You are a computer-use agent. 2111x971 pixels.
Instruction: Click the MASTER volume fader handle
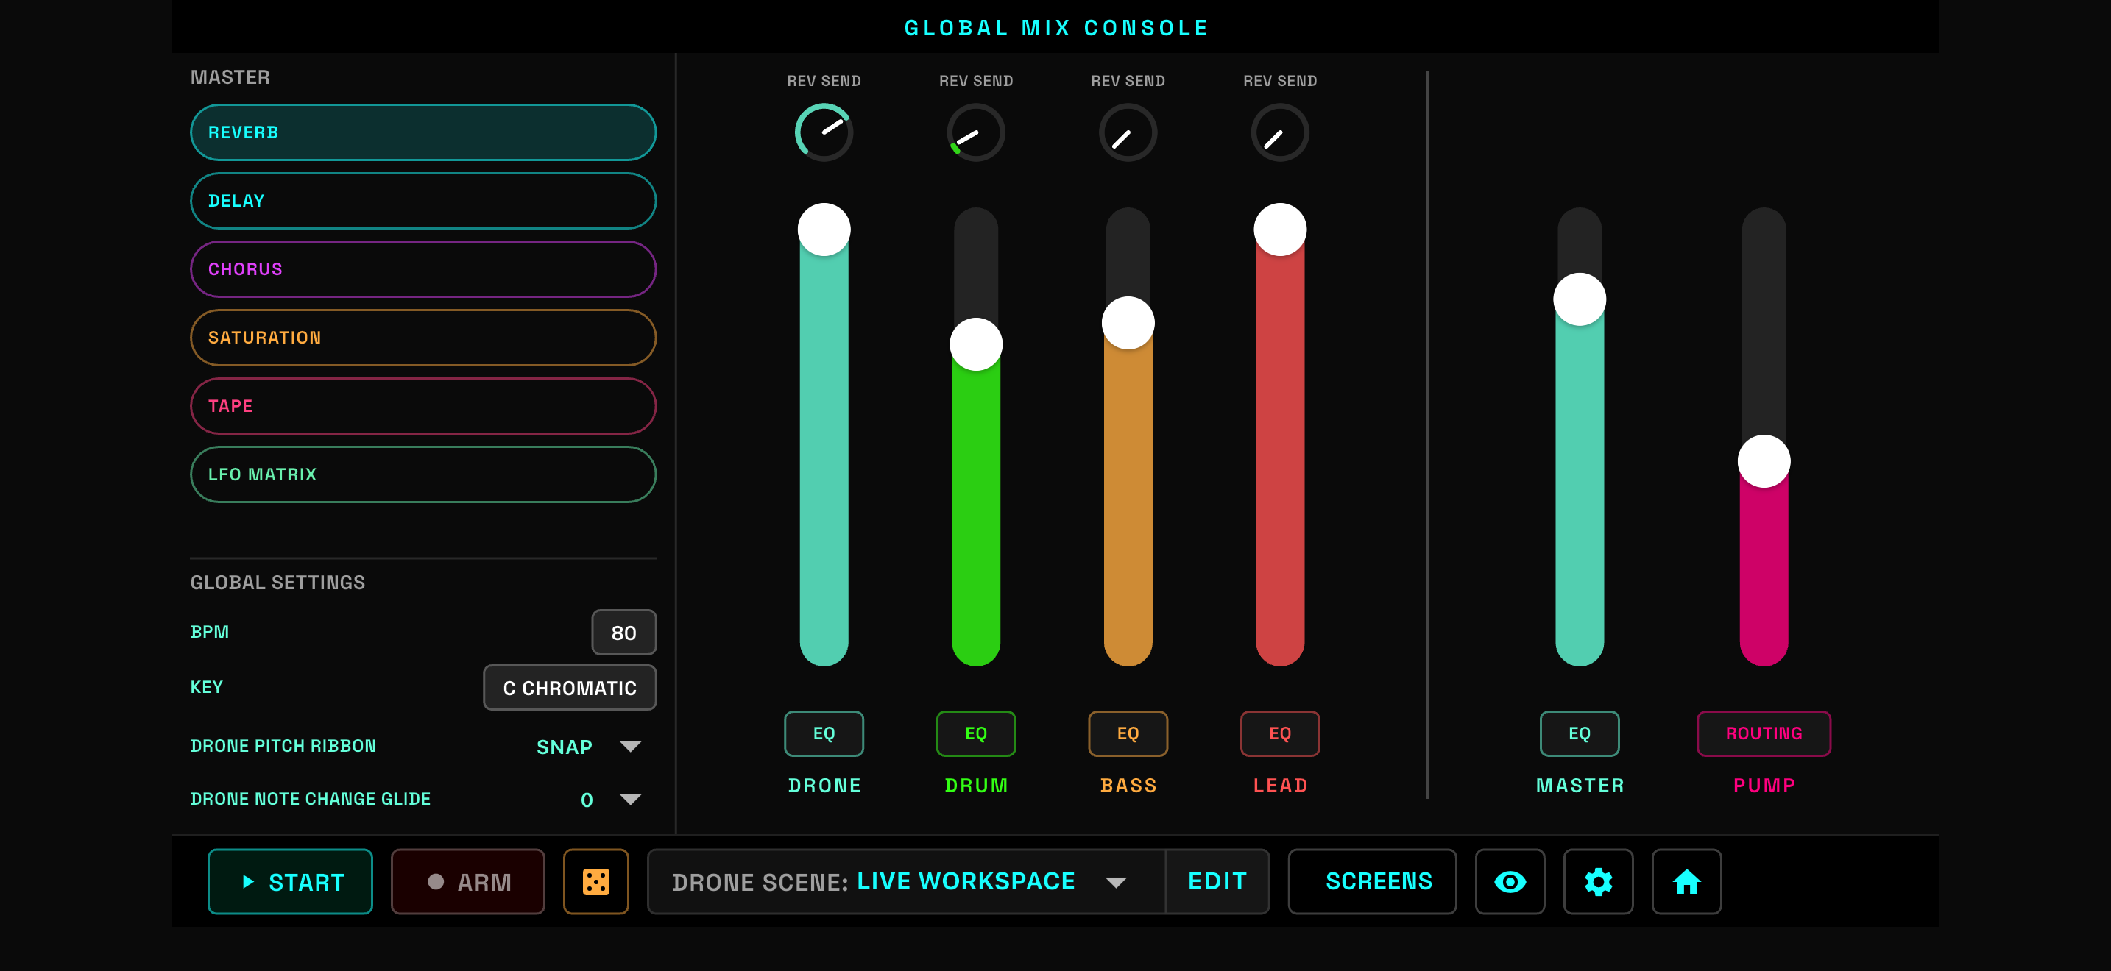point(1579,299)
